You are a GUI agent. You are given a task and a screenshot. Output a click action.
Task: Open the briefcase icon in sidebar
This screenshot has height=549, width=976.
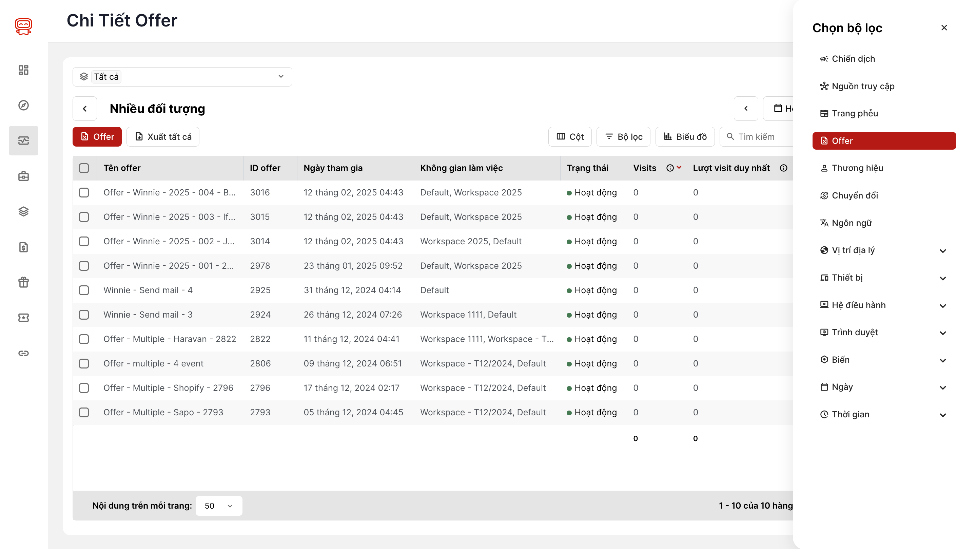pyautogui.click(x=23, y=176)
